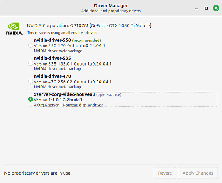Click the nvidia-driver-550 package name

(x=52, y=40)
